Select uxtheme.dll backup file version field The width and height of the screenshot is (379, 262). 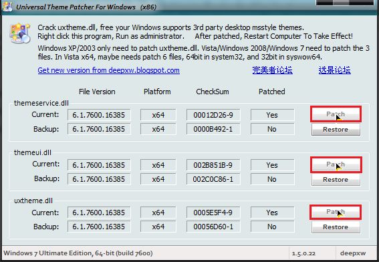[99, 227]
